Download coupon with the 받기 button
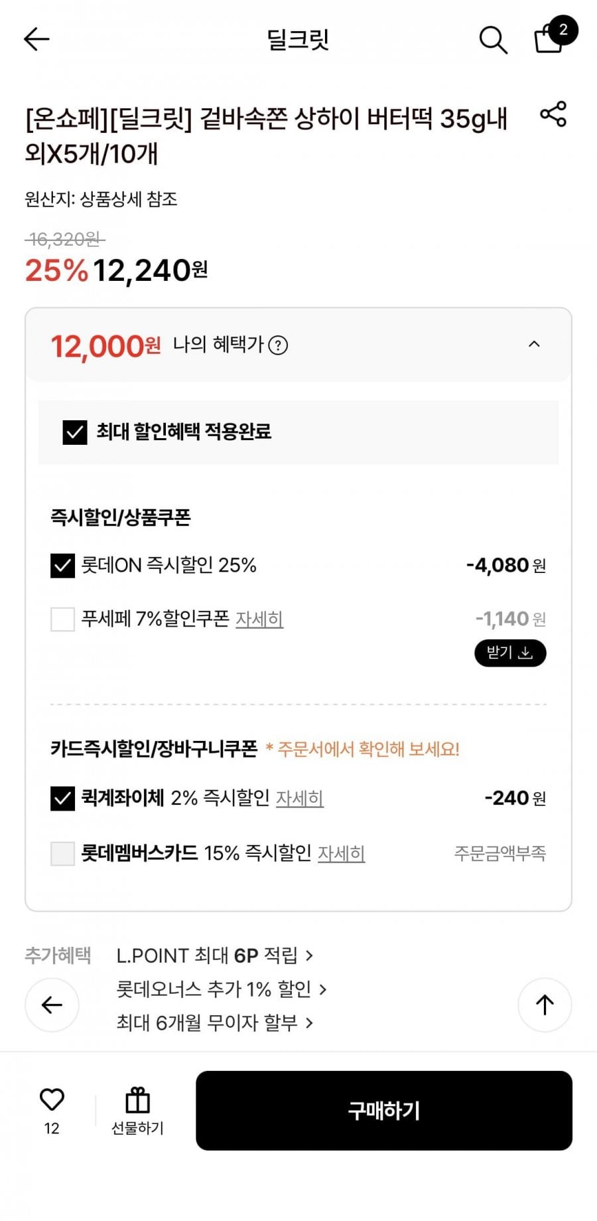Screen dimensions: 597x1221 510,653
